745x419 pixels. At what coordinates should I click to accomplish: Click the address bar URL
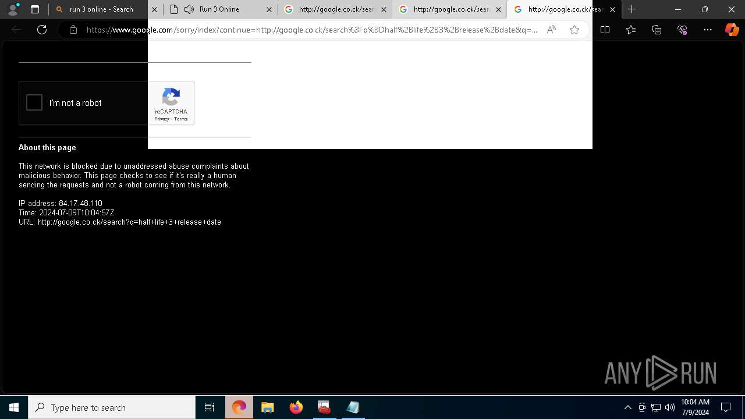coord(311,30)
